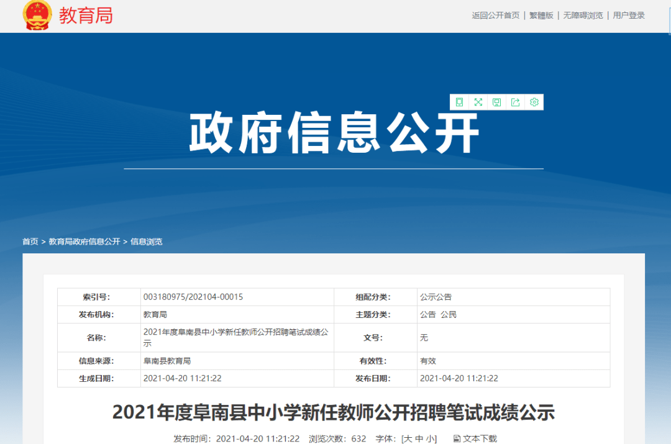
Task: Click the 生成日期 value 2021-04-20 11:21:22
Action: 182,379
